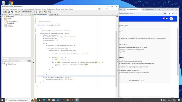Open Microsoft Store from the taskbar
The width and height of the screenshot is (182, 102).
coord(53,100)
